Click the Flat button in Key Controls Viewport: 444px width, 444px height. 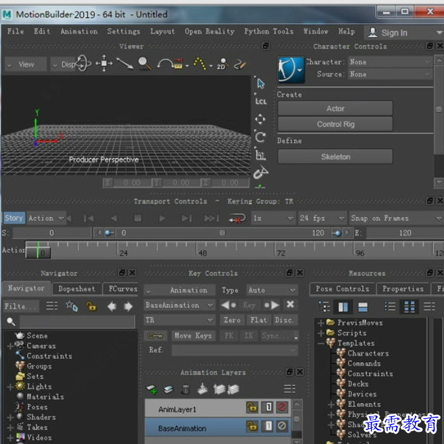[x=258, y=320]
